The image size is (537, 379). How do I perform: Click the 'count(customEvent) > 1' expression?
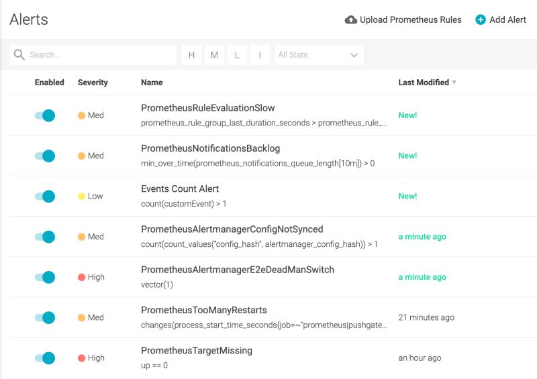tap(183, 204)
